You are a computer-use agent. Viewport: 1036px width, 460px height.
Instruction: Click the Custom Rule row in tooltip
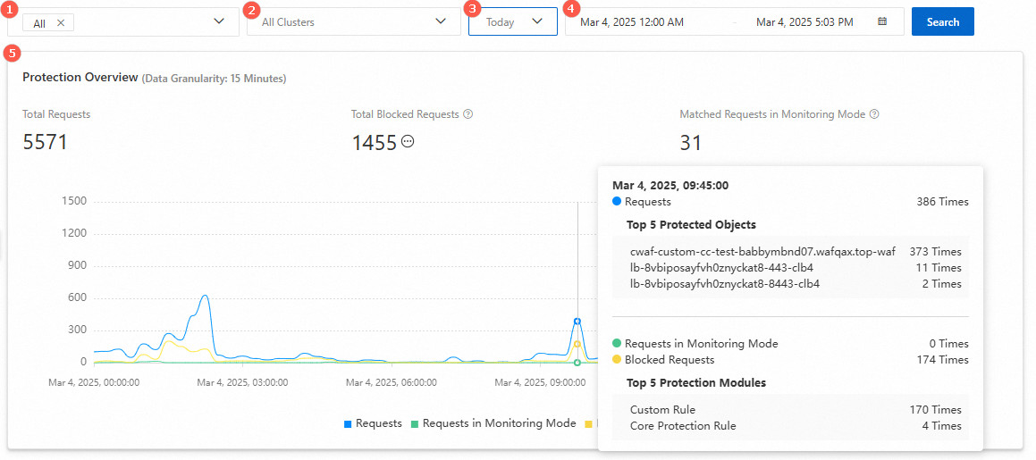[x=796, y=410]
